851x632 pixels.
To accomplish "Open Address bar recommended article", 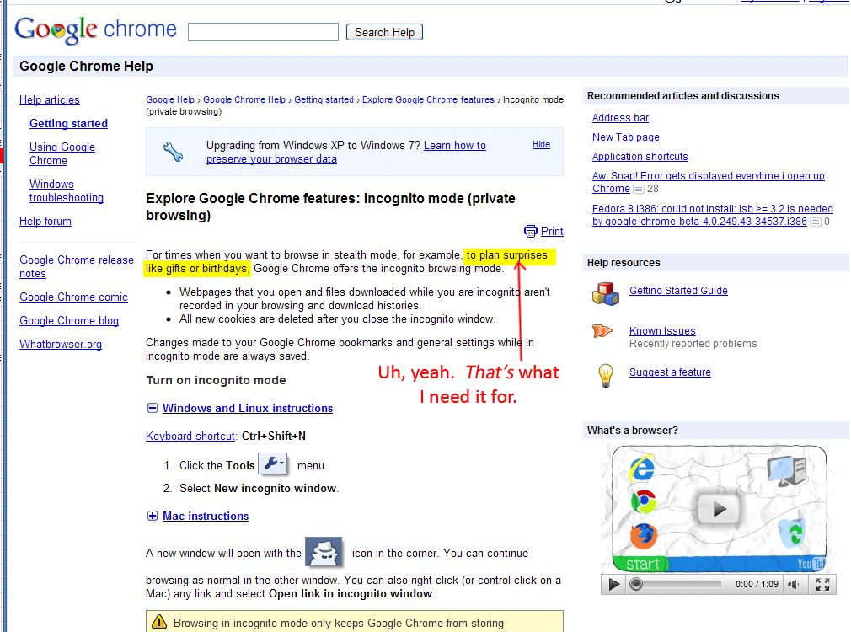I will [620, 118].
